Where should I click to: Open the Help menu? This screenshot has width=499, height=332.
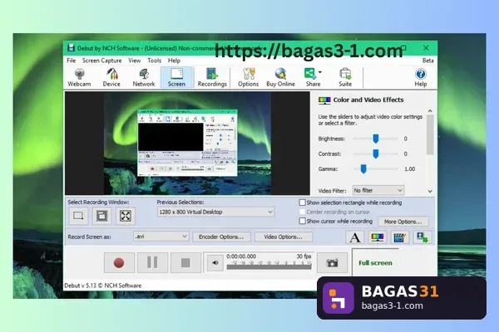point(174,61)
